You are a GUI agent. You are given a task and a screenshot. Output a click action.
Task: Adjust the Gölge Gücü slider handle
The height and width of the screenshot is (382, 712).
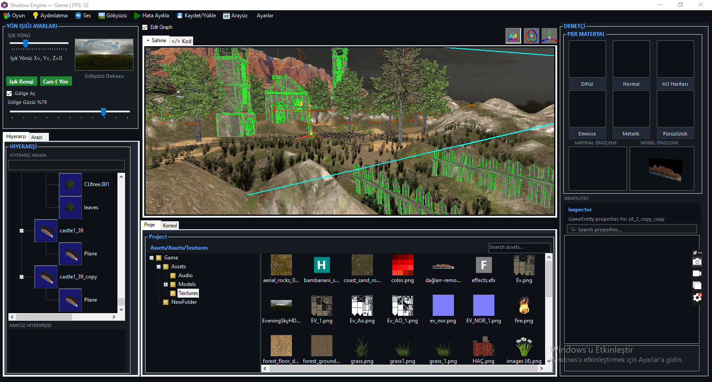pyautogui.click(x=103, y=111)
